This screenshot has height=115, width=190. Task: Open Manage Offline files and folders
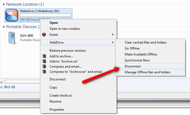point(147,72)
